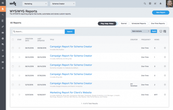Image resolution: width=173 pixels, height=110 pixels.
Task: Open gear menu for Jon Henshaw's report
Action: tap(165, 85)
